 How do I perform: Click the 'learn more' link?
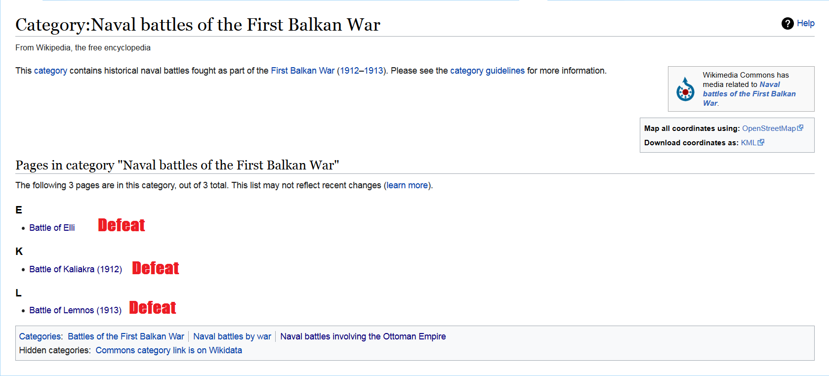pos(407,185)
